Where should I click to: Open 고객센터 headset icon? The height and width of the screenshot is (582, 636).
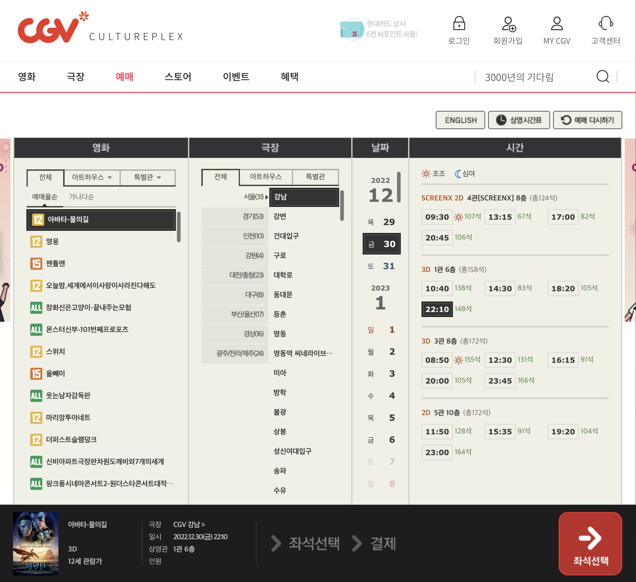tap(605, 23)
